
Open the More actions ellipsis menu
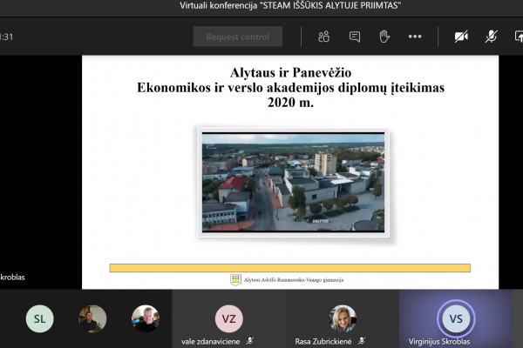tap(415, 37)
